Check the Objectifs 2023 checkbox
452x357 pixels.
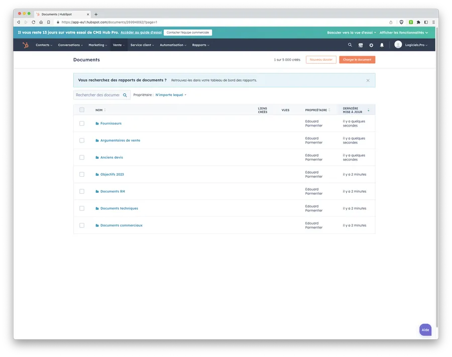pyautogui.click(x=82, y=174)
